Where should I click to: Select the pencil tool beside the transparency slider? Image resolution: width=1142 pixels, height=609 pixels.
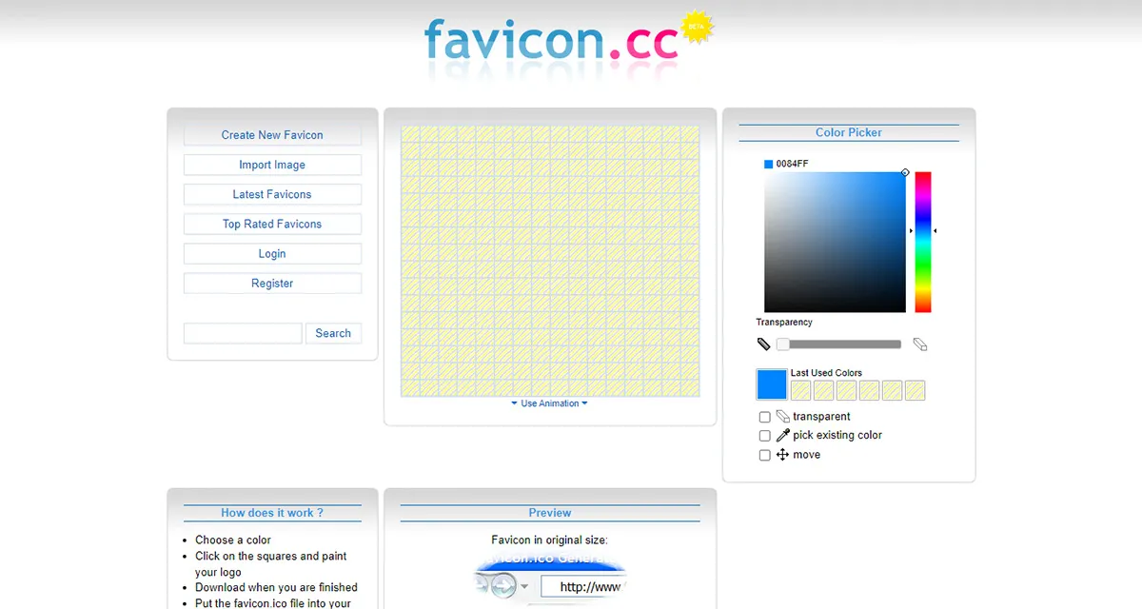tap(763, 344)
